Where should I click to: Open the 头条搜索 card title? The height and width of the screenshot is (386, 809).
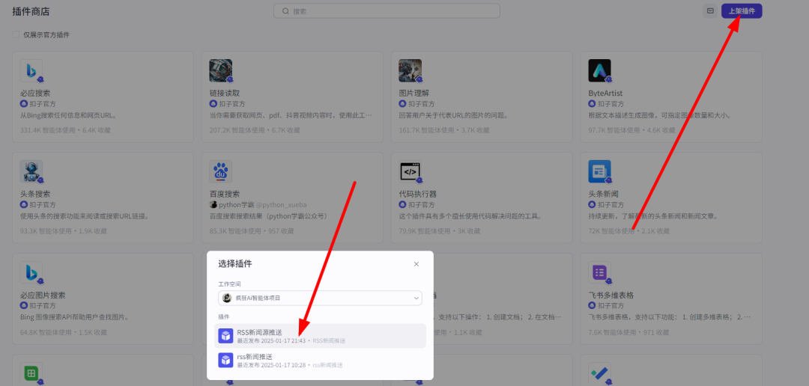(x=35, y=194)
